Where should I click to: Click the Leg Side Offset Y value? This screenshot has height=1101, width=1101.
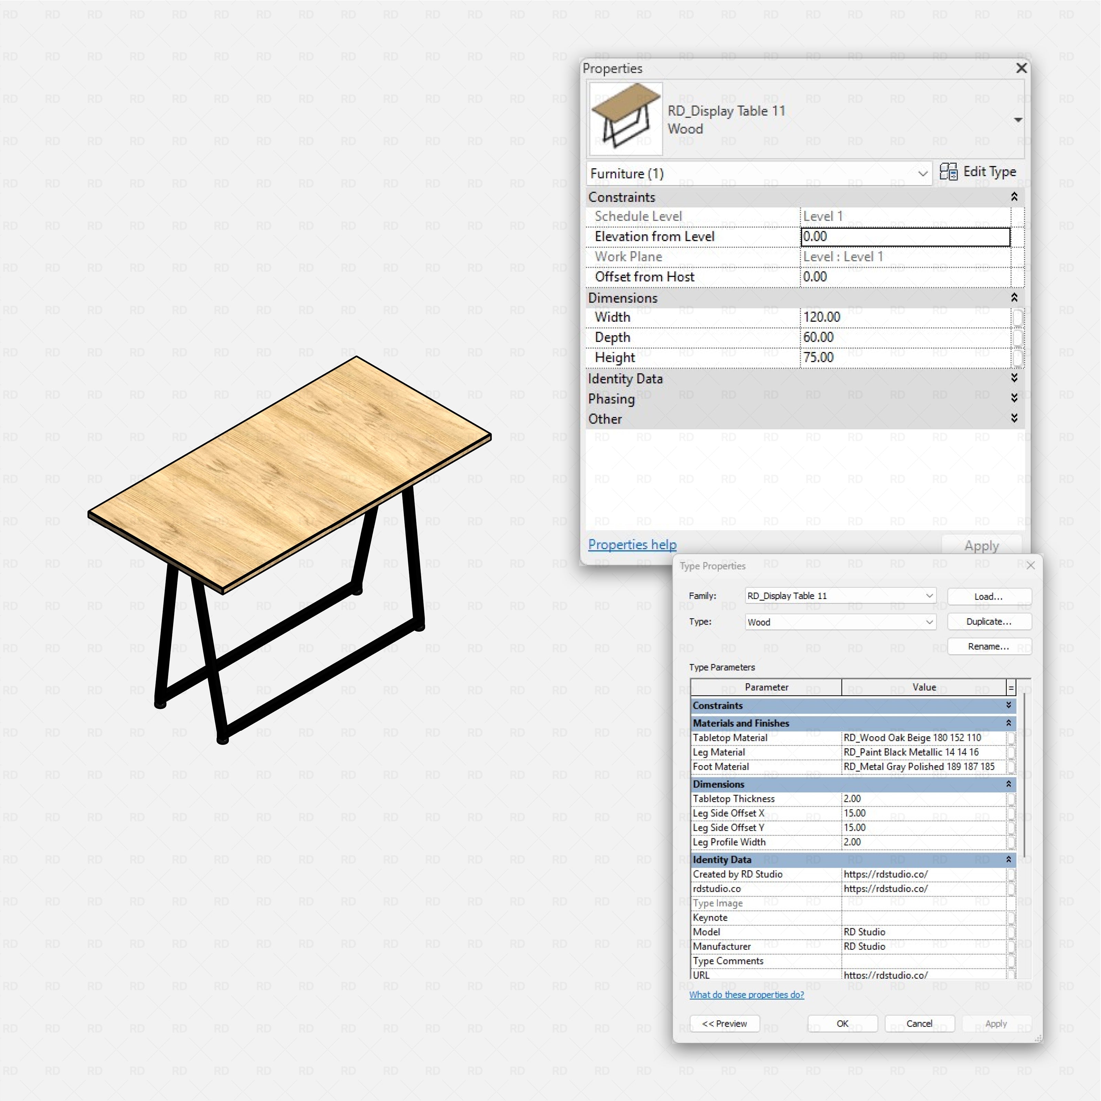coord(924,827)
